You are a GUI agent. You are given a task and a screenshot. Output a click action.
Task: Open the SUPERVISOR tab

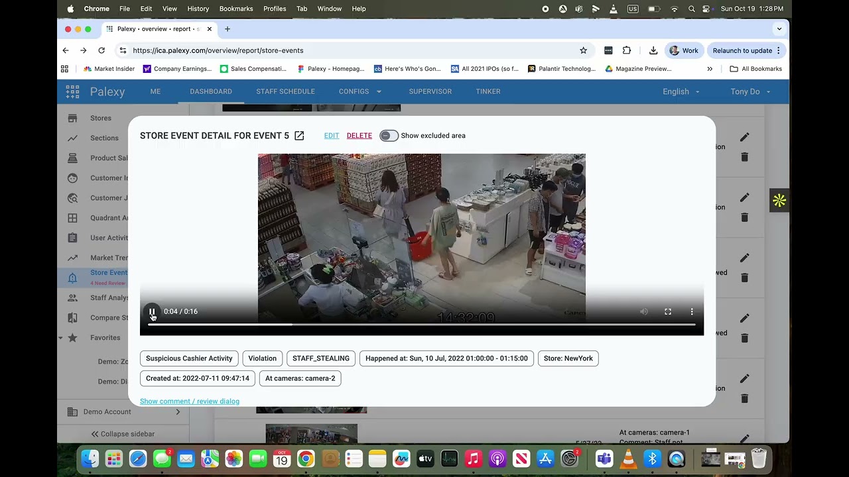point(430,91)
